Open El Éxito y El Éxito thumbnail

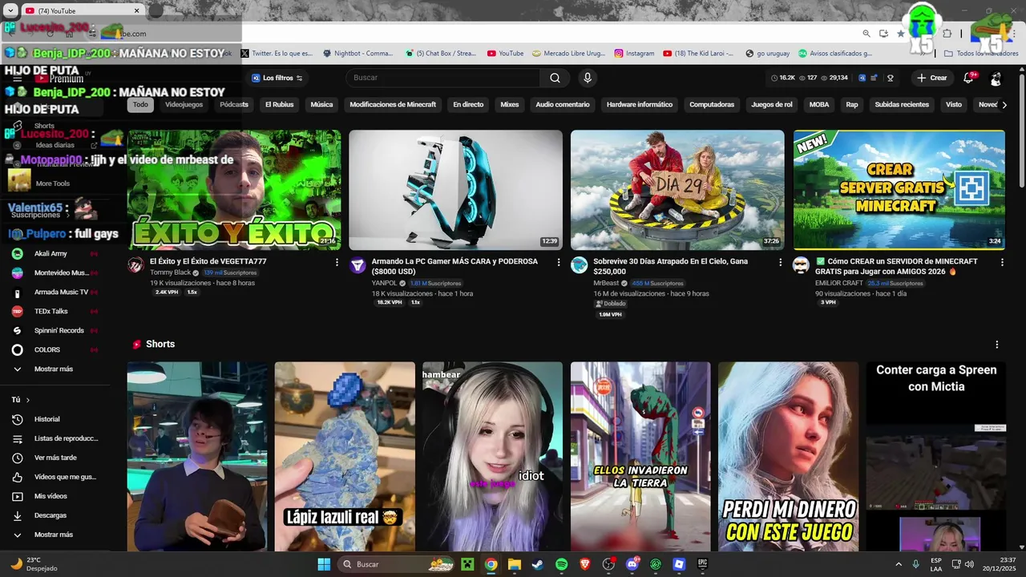coord(234,190)
